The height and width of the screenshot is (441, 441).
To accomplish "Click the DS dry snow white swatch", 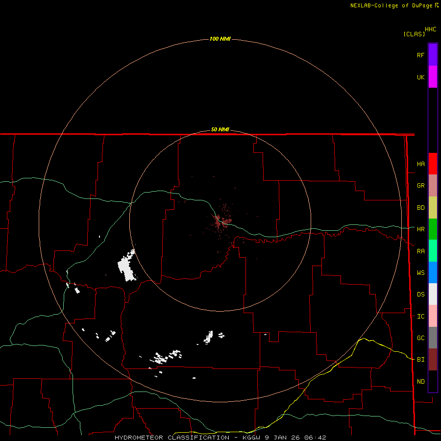I will point(433,294).
